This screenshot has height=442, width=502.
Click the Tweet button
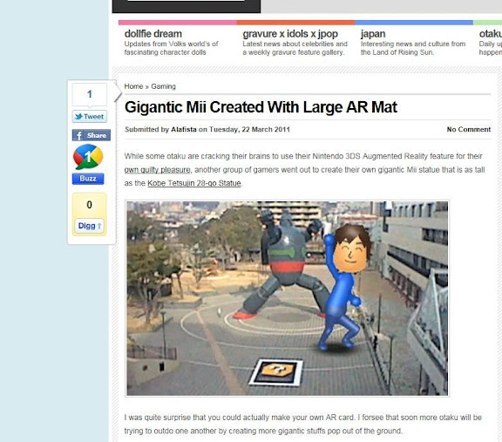coord(89,117)
